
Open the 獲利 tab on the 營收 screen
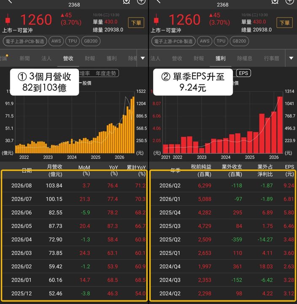(111, 58)
